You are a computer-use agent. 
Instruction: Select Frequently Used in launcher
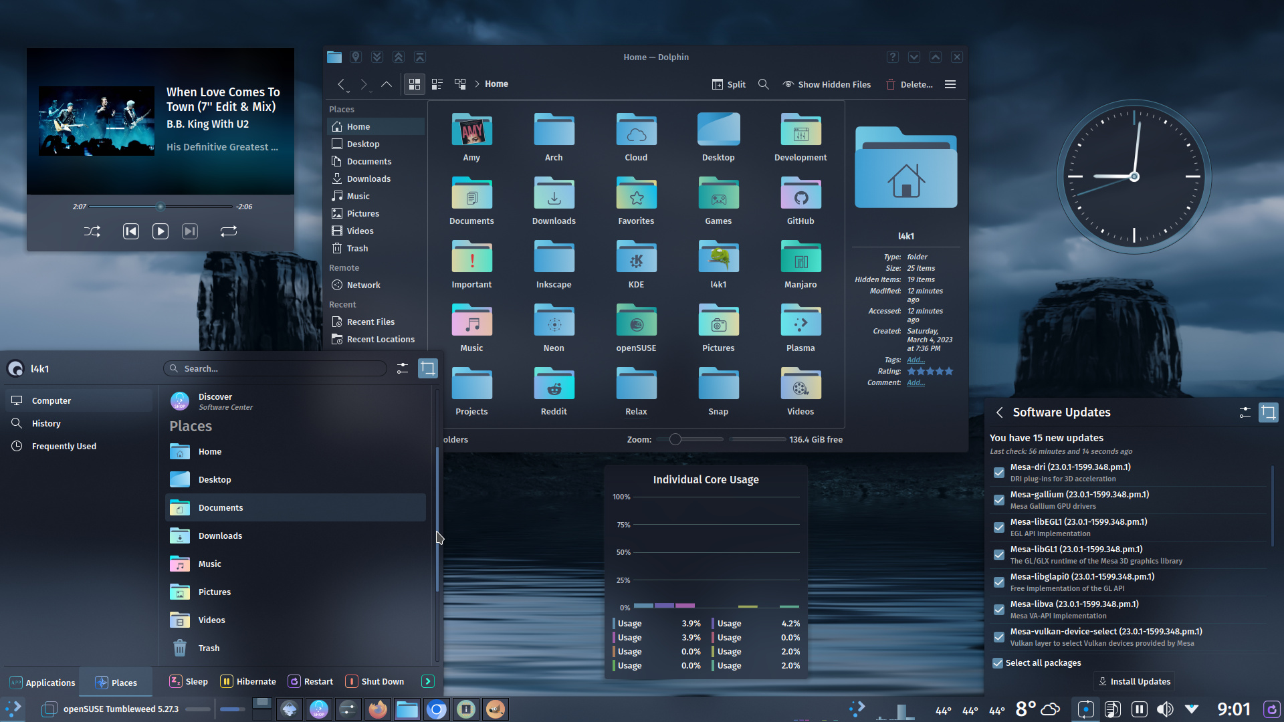pos(79,446)
